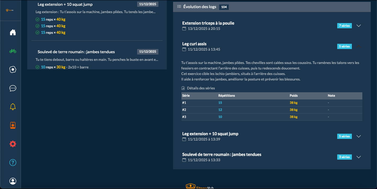Toggle completion on the 10 reps × 30 kg set
The width and height of the screenshot is (377, 189).
[37, 67]
